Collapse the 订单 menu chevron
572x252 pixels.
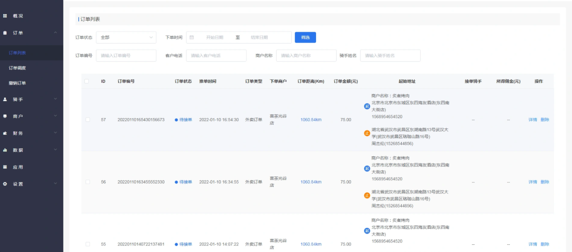coord(55,33)
